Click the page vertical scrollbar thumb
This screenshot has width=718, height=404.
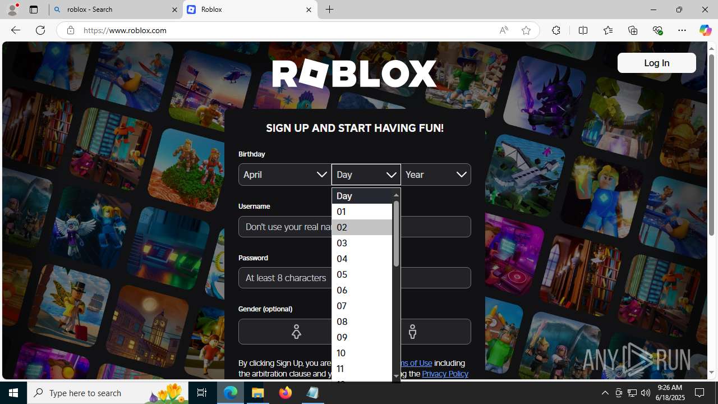[x=711, y=145]
